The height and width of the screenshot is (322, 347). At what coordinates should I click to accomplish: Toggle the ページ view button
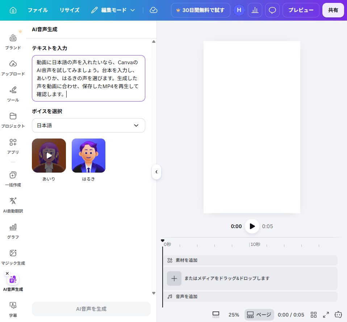coord(259,315)
